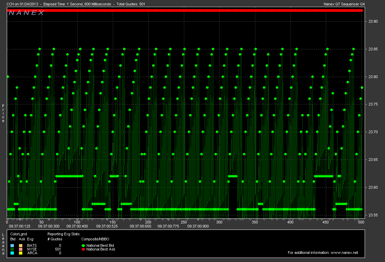The image size is (385, 262).
Task: Click the 23.70 price axis label
Action: pyautogui.click(x=373, y=132)
